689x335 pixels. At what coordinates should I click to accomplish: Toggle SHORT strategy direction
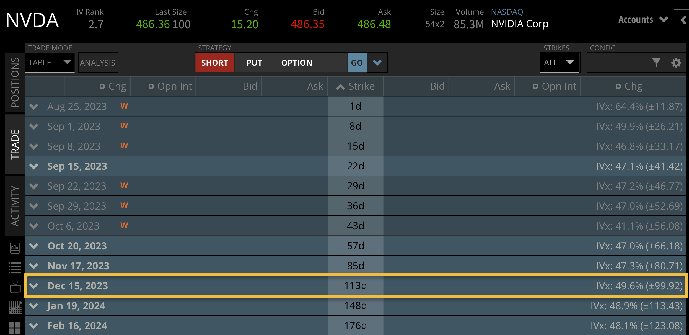[214, 63]
